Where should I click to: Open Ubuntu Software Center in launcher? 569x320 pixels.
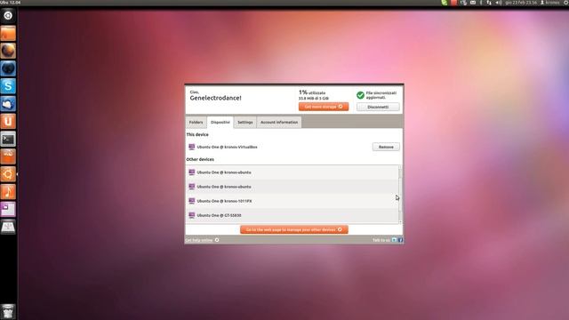(x=8, y=156)
